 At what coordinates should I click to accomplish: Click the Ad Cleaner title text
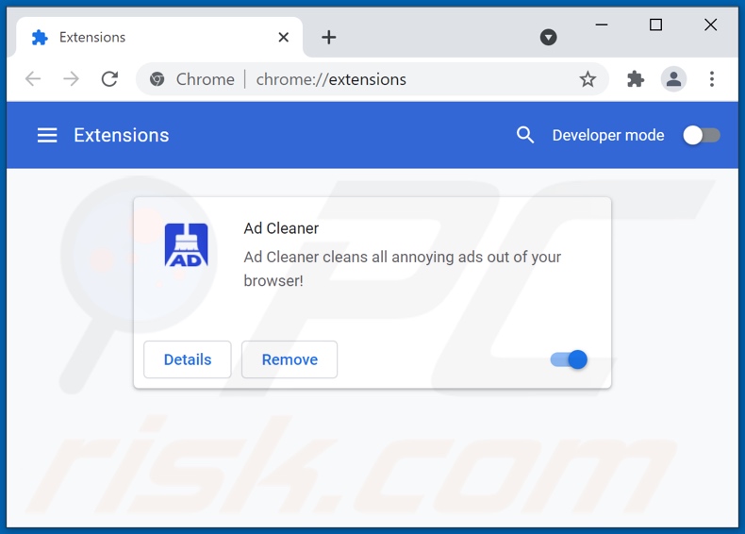tap(281, 228)
